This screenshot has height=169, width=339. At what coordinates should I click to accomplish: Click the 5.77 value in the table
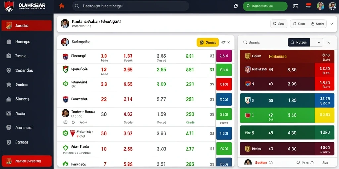161,99
